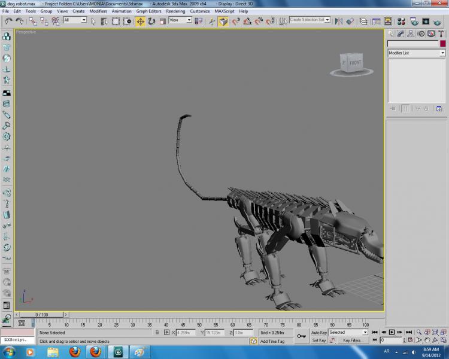Open the Create panel tab
Image resolution: width=449 pixels, height=359 pixels.
point(391,34)
